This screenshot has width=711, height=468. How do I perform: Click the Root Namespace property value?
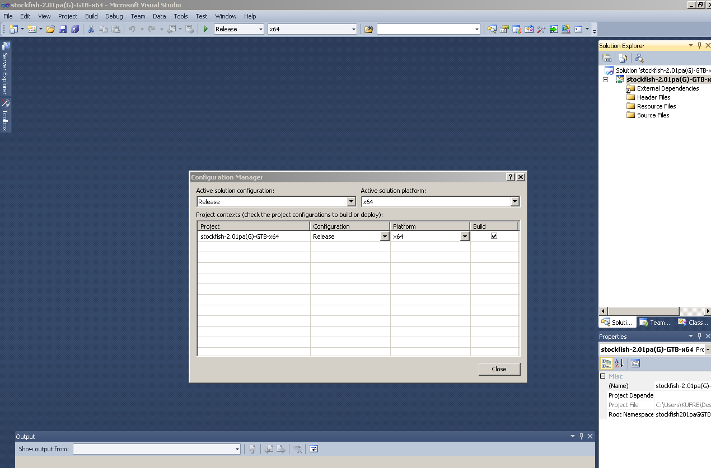[682, 414]
